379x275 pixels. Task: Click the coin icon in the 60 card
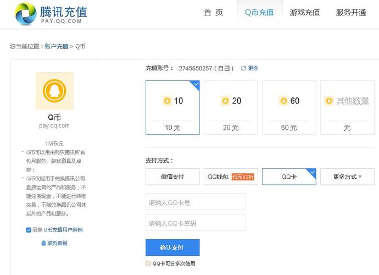tap(283, 101)
